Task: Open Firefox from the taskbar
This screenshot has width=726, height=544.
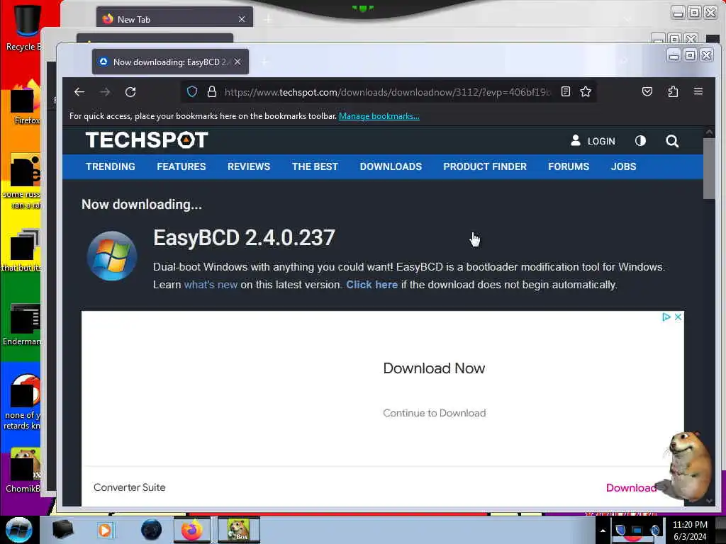Action: pyautogui.click(x=191, y=530)
